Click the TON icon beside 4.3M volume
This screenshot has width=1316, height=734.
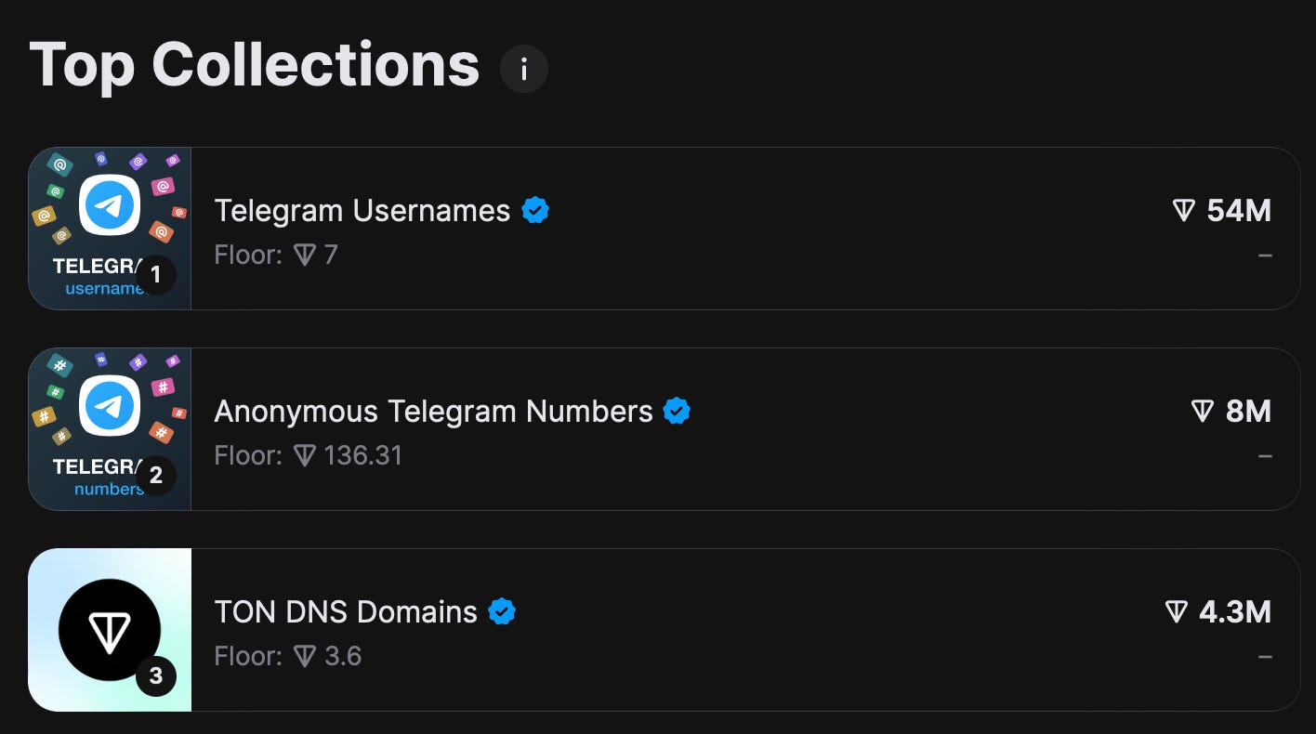click(x=1177, y=613)
